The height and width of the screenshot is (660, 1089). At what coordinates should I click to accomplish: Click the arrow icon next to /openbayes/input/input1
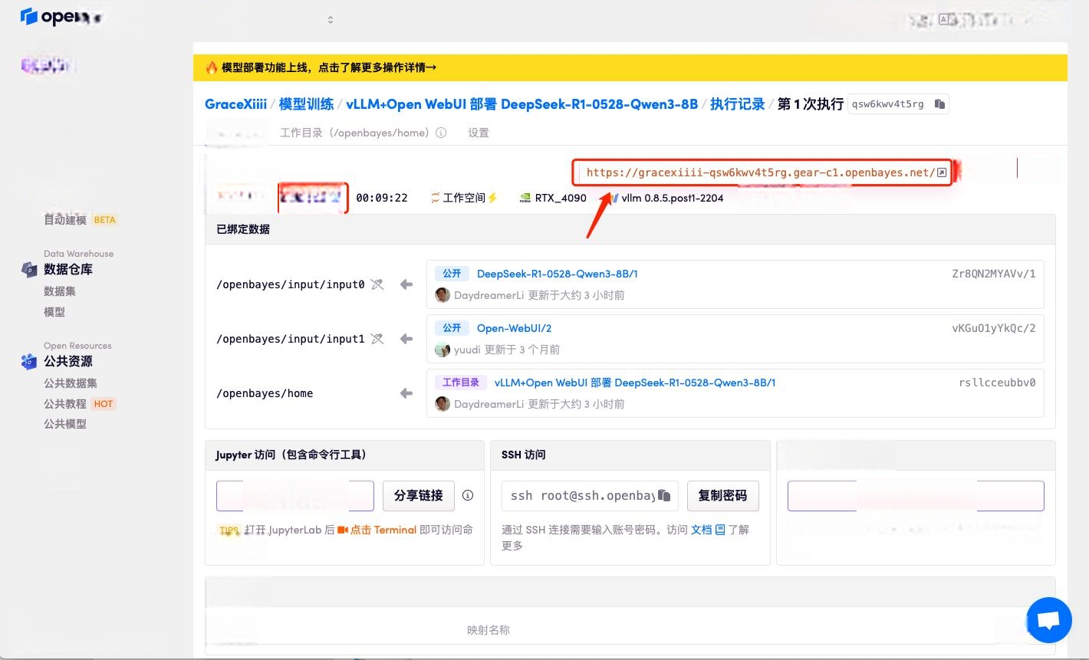tap(406, 339)
